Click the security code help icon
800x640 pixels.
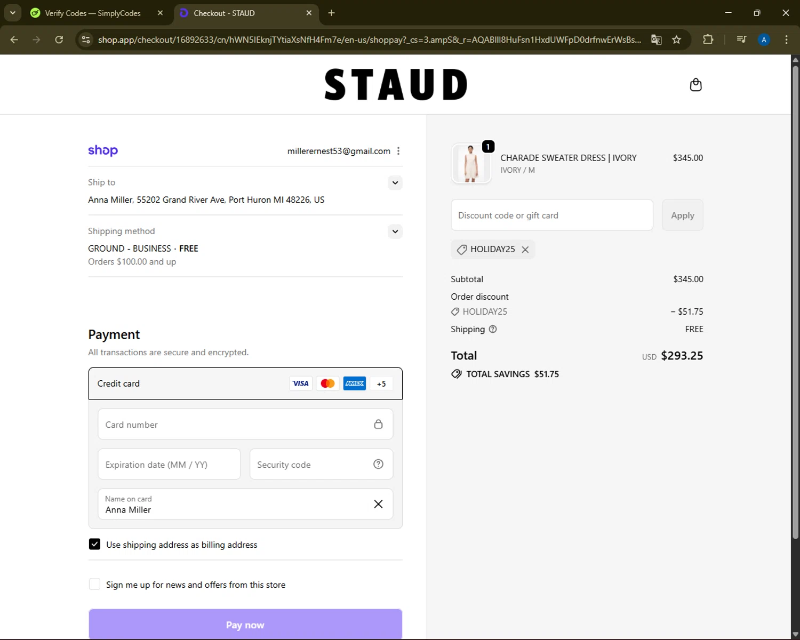[x=378, y=464]
